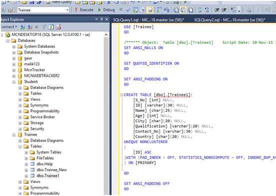Click the Filter funnel icon in Object Explorer

pyautogui.click(x=44, y=27)
